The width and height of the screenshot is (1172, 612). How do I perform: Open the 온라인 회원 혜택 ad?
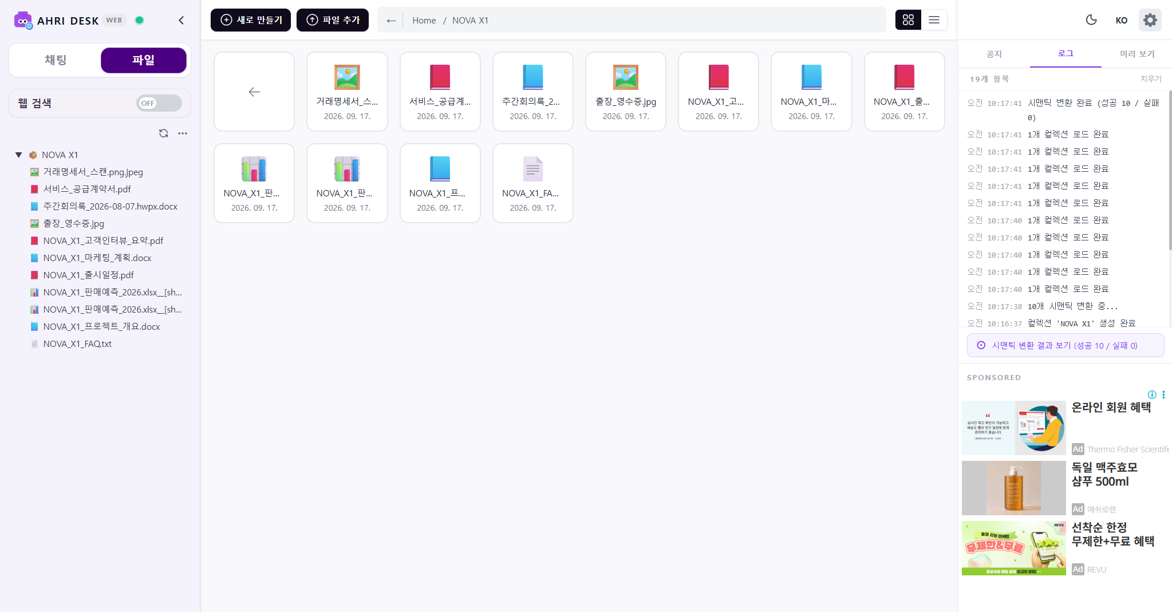point(1065,428)
